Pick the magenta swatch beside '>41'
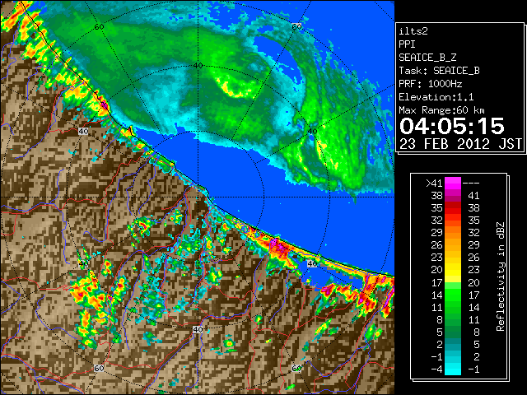This screenshot has height=395, width=527. 453,184
